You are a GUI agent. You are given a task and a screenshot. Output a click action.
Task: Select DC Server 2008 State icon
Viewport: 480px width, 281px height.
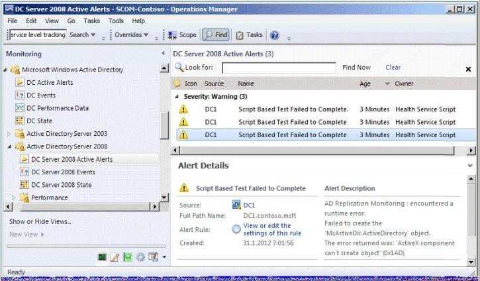click(x=24, y=184)
